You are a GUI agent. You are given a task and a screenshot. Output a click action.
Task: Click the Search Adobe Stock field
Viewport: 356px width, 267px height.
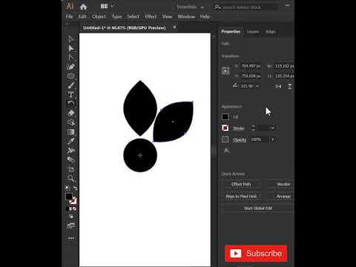pyautogui.click(x=246, y=7)
